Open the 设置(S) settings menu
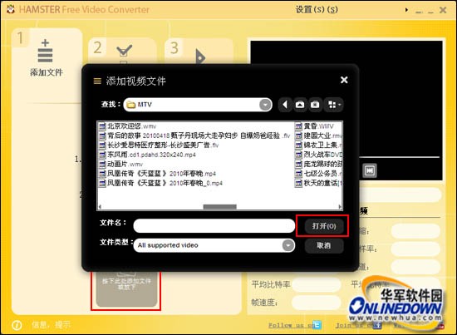Viewport: 457px width, 335px height. 317,10
